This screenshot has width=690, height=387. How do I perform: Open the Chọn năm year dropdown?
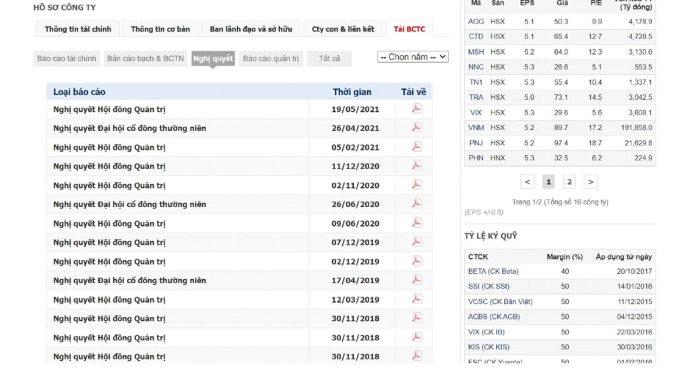click(x=413, y=57)
